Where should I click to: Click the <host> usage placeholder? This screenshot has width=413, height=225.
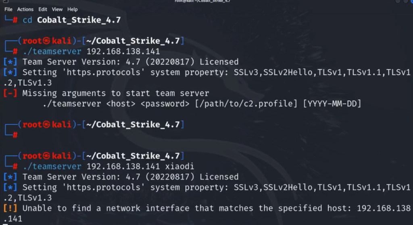pyautogui.click(x=121, y=103)
